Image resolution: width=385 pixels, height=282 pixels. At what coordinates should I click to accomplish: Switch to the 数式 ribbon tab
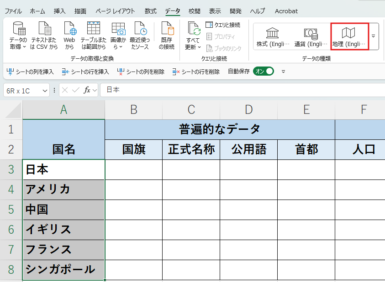pyautogui.click(x=151, y=11)
